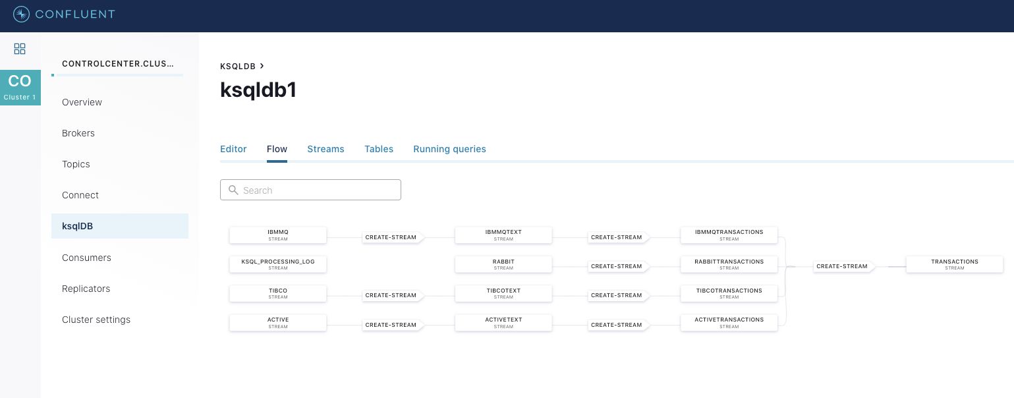Switch to the Editor tab
This screenshot has width=1014, height=398.
[x=233, y=149]
